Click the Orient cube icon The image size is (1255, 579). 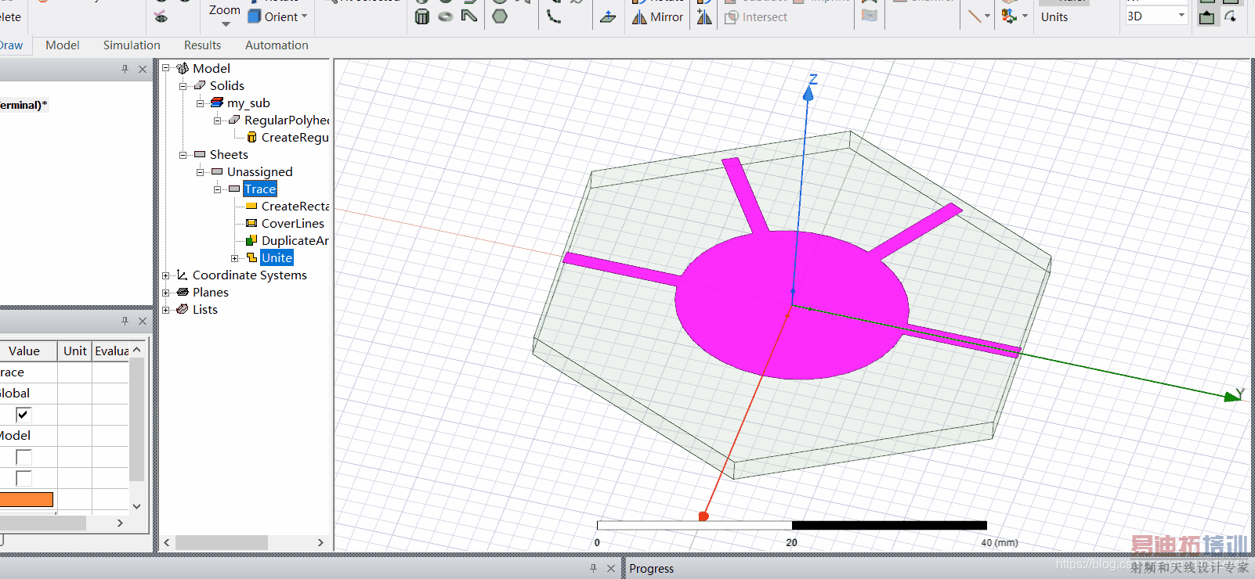pos(255,16)
